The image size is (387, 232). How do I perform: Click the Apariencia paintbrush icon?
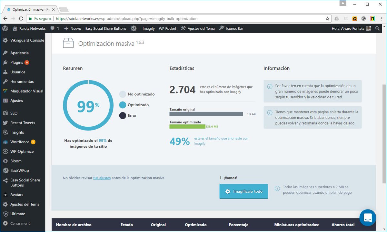point(5,53)
